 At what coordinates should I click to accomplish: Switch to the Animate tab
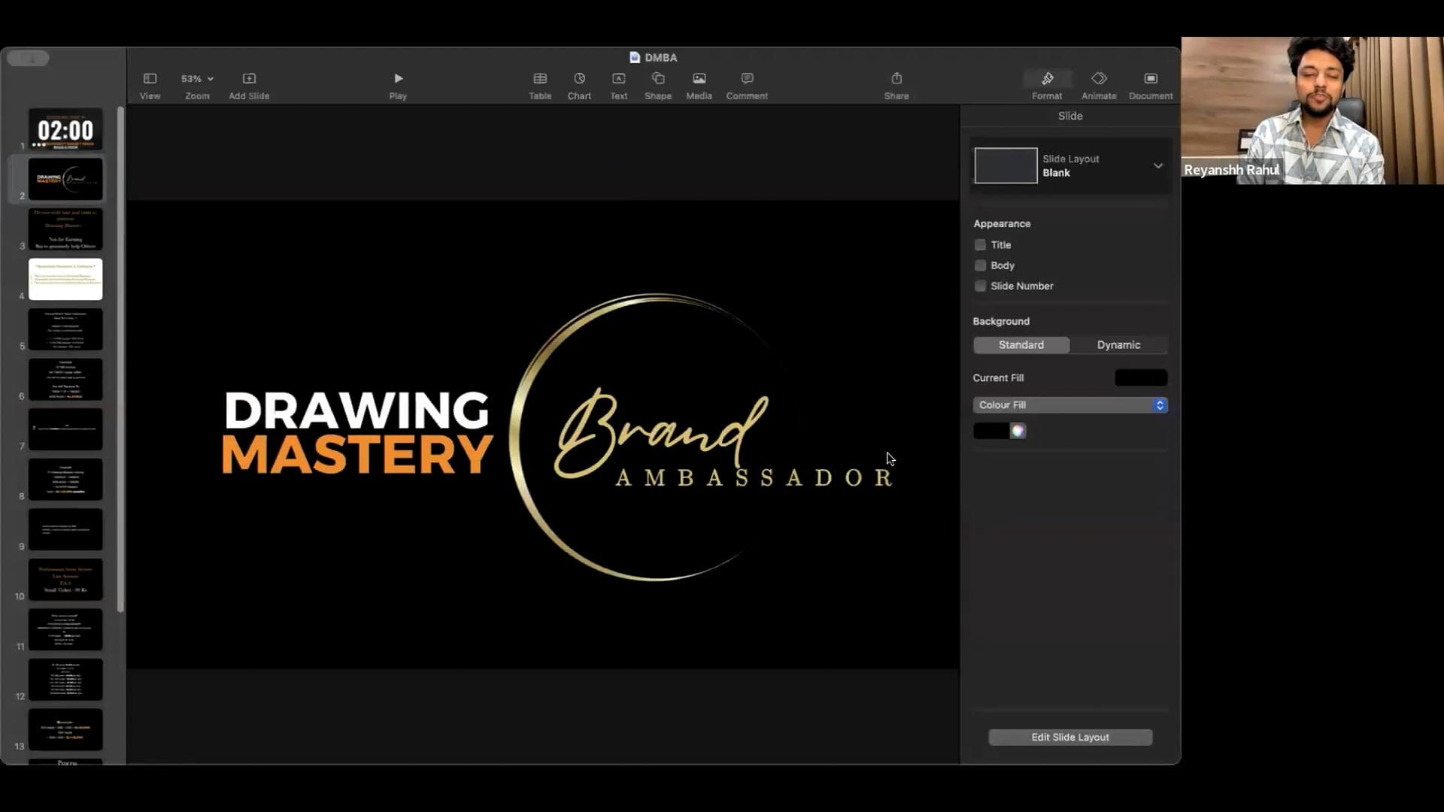pyautogui.click(x=1098, y=84)
